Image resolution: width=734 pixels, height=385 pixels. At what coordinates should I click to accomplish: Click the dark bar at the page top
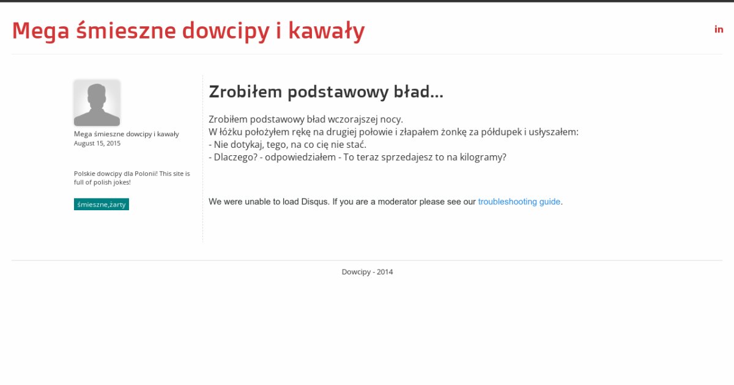367,1
